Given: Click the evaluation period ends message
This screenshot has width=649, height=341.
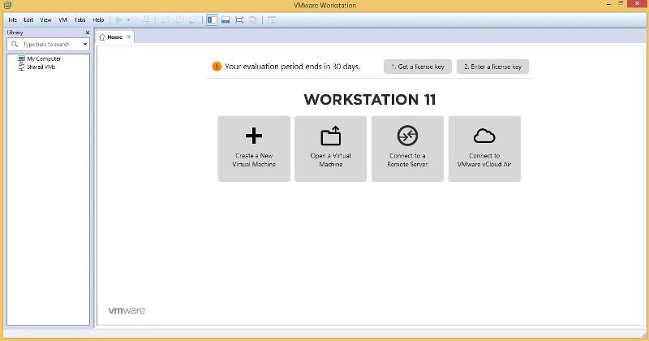Looking at the screenshot, I should [x=292, y=67].
